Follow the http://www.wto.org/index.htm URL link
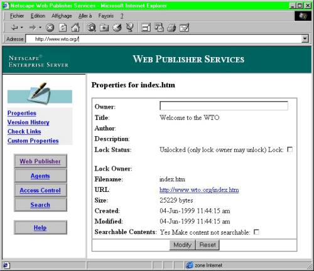The height and width of the screenshot is (271, 314). (199, 189)
